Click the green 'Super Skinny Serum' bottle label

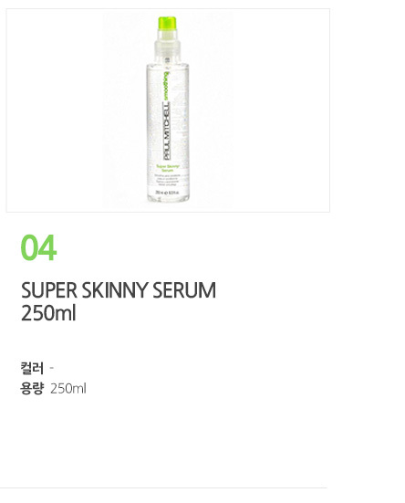[x=167, y=168]
